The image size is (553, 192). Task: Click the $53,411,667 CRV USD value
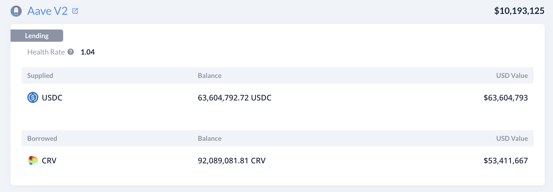coord(505,161)
